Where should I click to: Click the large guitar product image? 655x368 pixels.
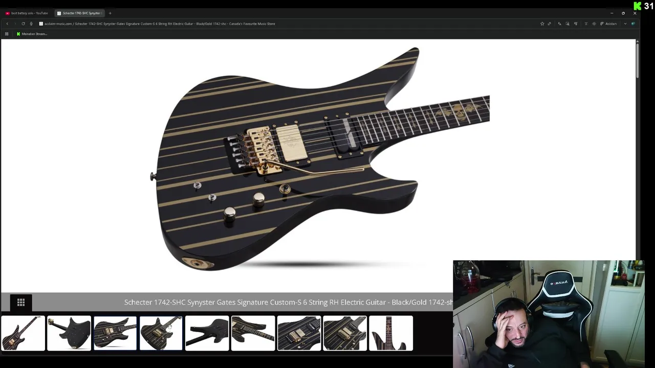(x=320, y=159)
